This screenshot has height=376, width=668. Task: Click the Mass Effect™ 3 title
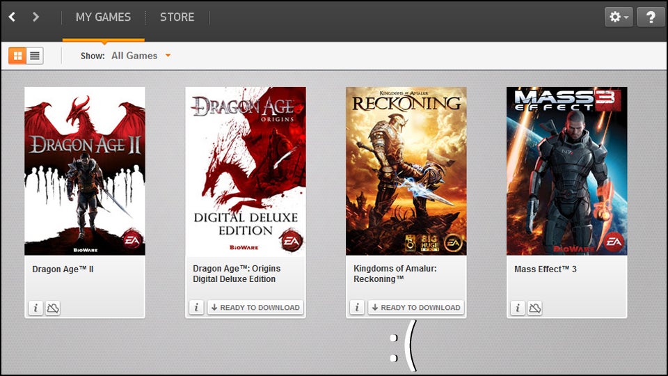click(546, 269)
